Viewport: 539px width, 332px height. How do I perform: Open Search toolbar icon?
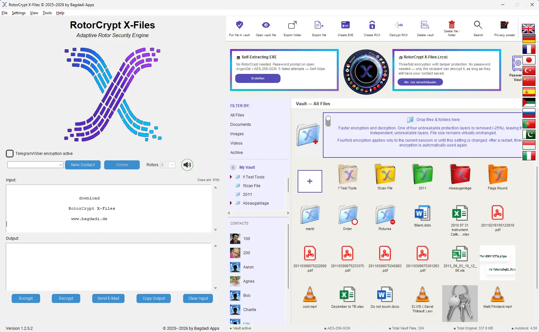478,25
